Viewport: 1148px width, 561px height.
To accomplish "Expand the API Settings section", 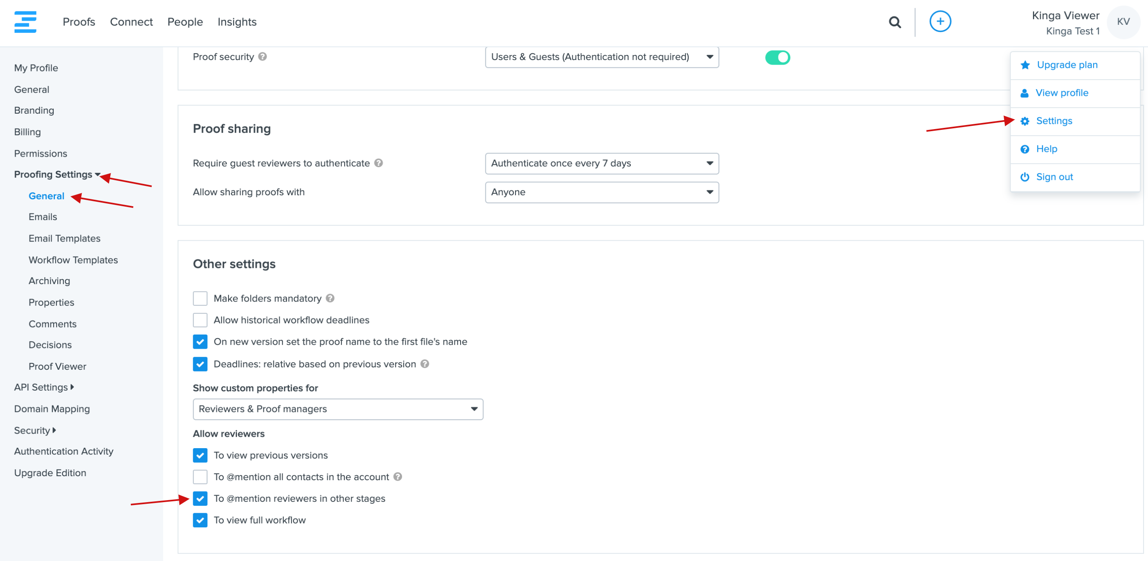I will [x=43, y=387].
